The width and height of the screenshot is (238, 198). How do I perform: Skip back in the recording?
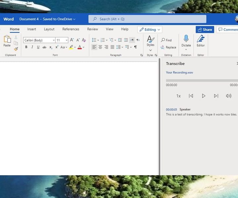click(x=191, y=96)
